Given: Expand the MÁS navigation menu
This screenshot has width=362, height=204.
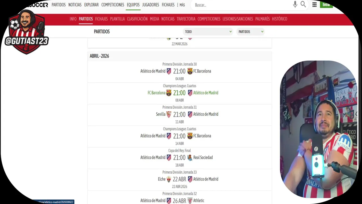Looking at the screenshot, I should point(181,5).
